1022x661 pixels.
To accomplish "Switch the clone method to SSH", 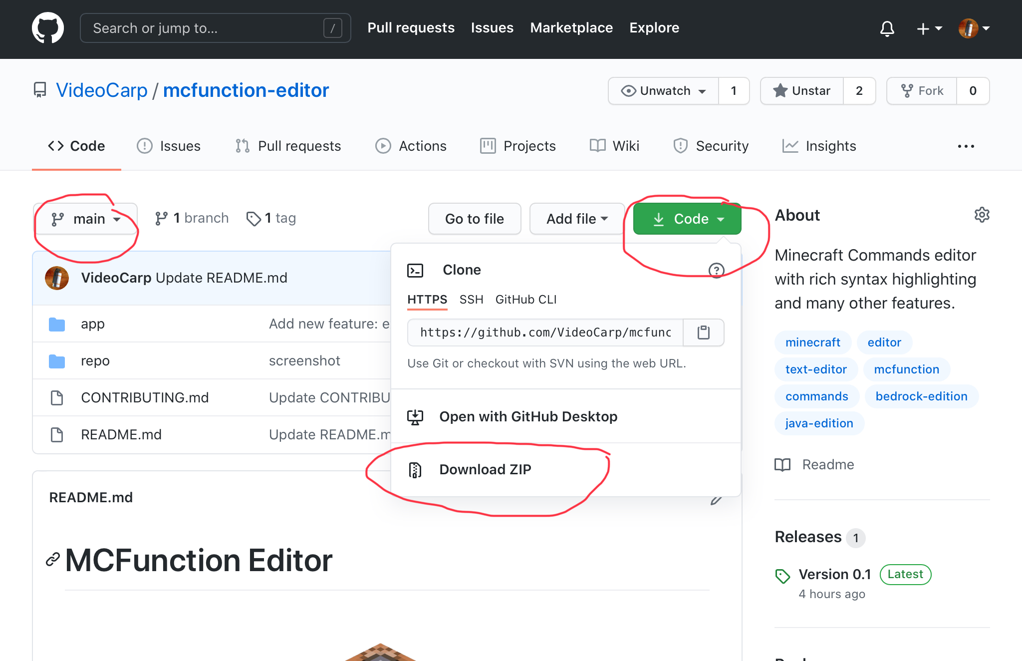I will pyautogui.click(x=471, y=300).
